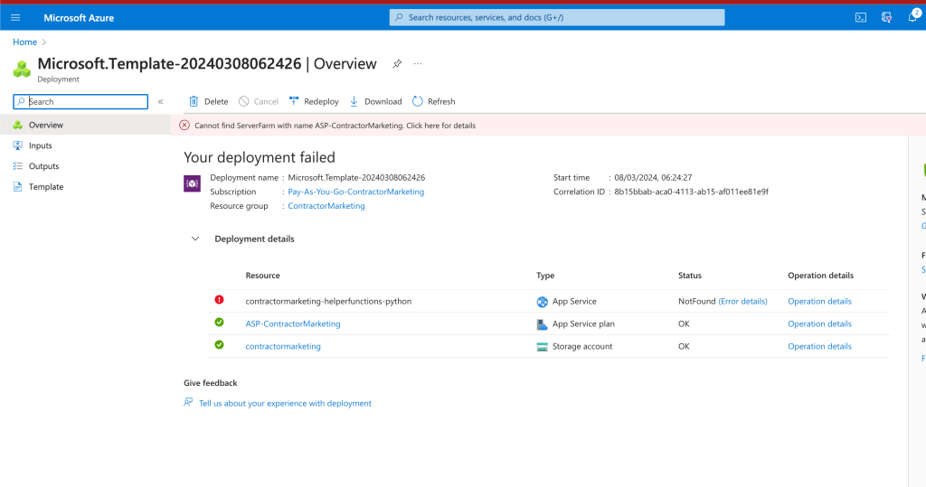Screen dimensions: 926x487
Task: Click the green cubes deployment icon by title
Action: (22, 69)
